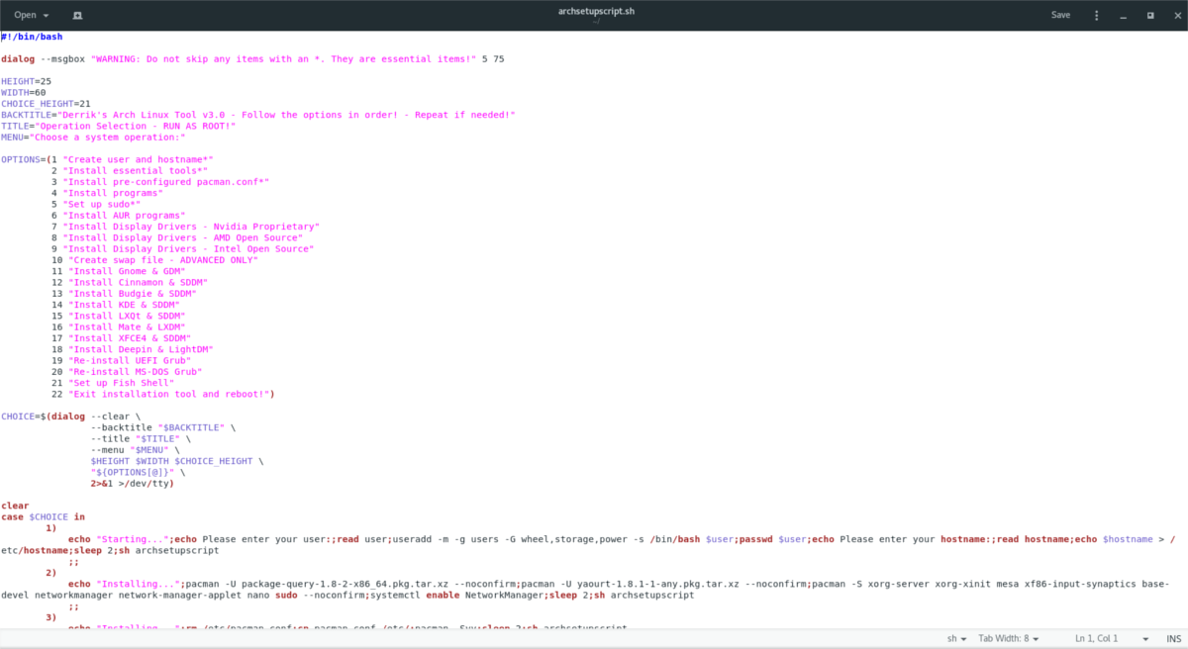Open the Open file dropdown
Viewport: 1188px width, 649px height.
pos(31,15)
